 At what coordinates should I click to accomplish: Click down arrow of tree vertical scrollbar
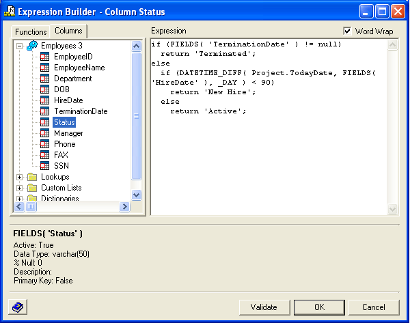(x=136, y=195)
